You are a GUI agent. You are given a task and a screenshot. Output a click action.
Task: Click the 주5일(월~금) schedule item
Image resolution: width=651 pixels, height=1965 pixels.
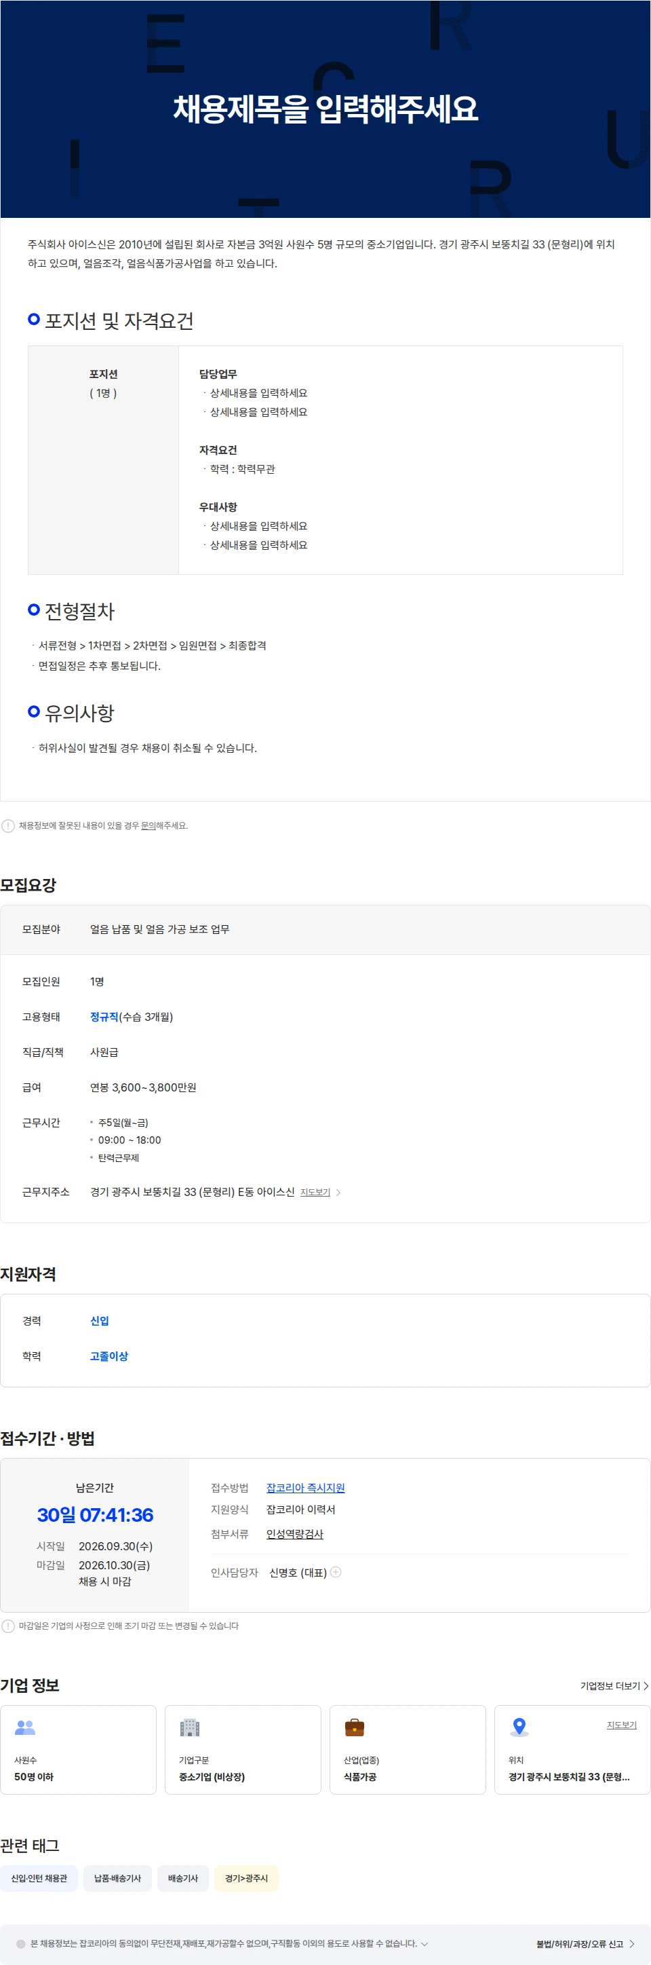[123, 1122]
